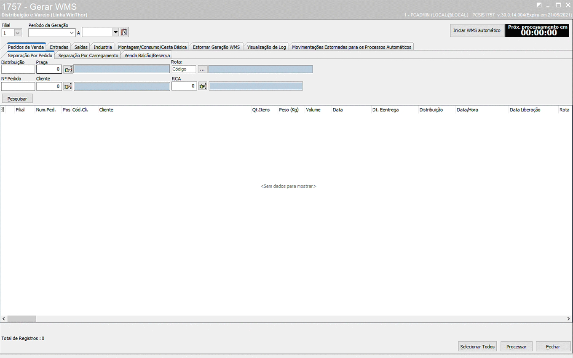Click the Rota ellipsis browse button
This screenshot has height=358, width=573.
(203, 69)
